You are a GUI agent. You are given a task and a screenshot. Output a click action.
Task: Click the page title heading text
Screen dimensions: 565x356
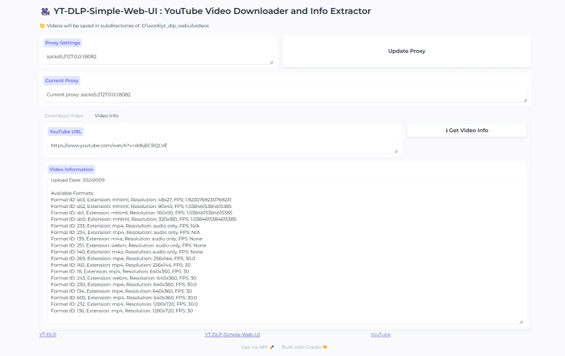pos(212,11)
